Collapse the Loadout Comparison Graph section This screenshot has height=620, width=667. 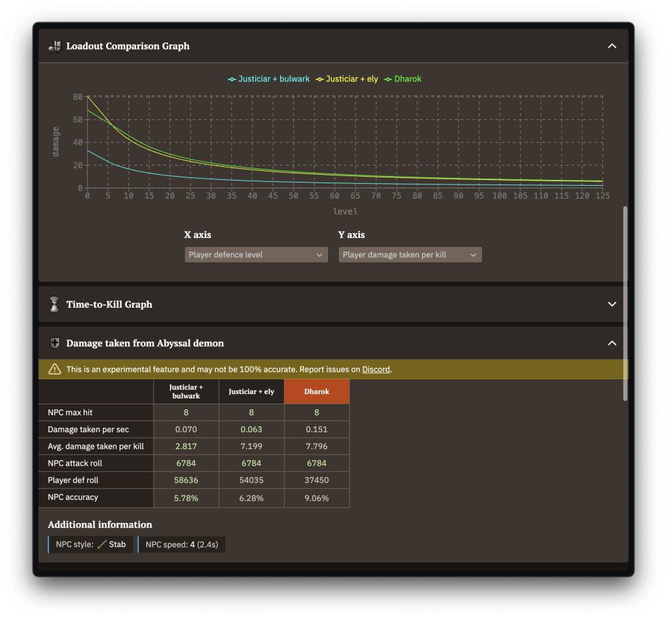612,46
